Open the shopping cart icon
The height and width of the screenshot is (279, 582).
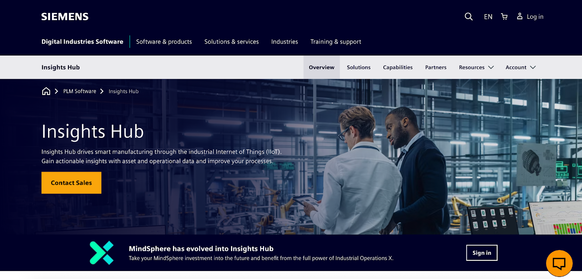(x=504, y=17)
